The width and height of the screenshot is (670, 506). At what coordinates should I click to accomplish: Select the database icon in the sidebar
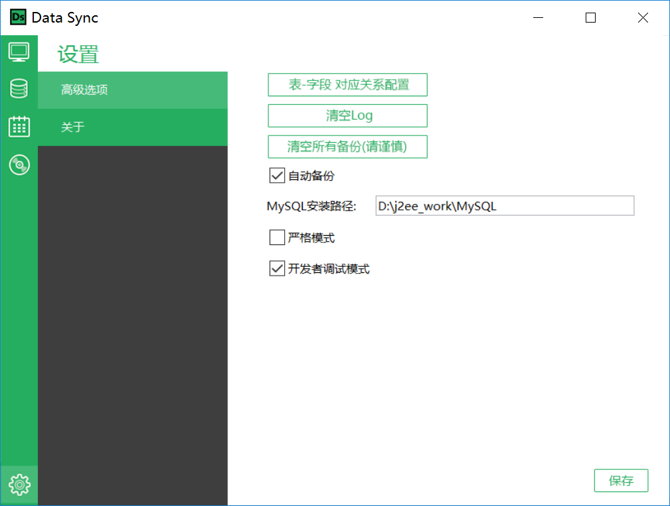(x=19, y=88)
